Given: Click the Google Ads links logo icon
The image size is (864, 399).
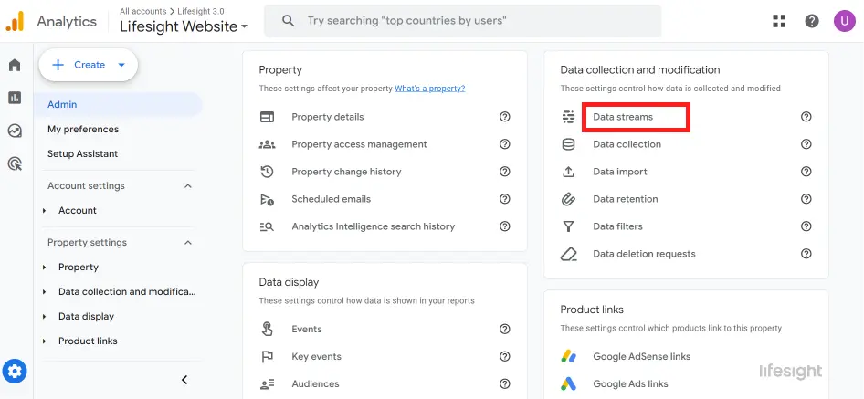Looking at the screenshot, I should coord(568,383).
